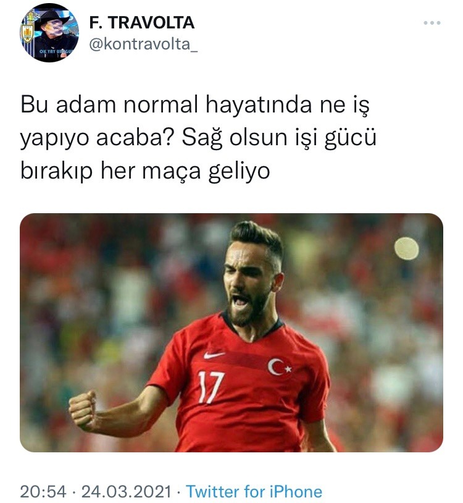Click the player's clenched fist in the photo
The image size is (463, 503).
coord(83,410)
